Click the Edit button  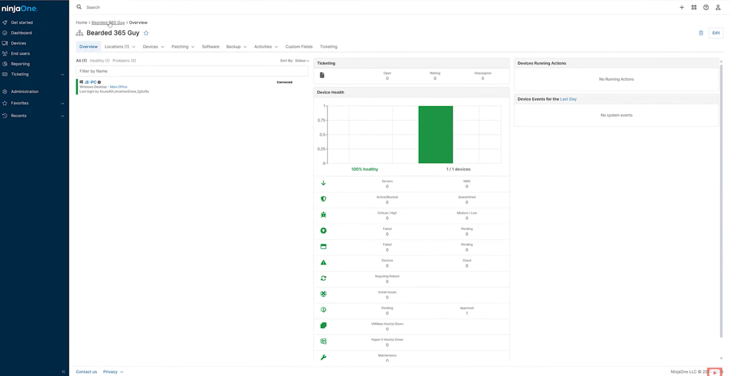point(716,33)
